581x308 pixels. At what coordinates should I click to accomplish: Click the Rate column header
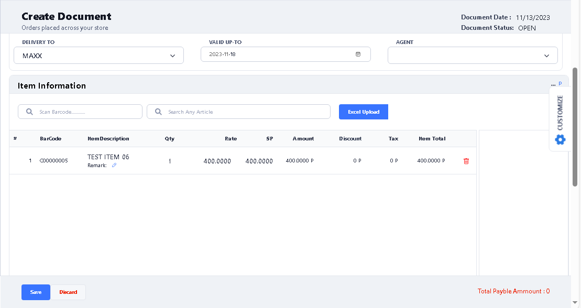pos(231,139)
